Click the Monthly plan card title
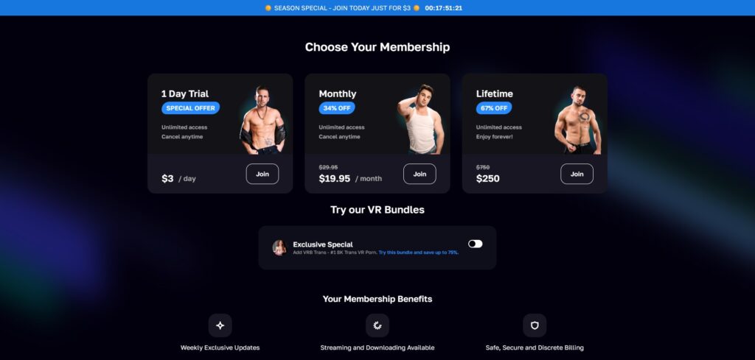 pos(338,93)
